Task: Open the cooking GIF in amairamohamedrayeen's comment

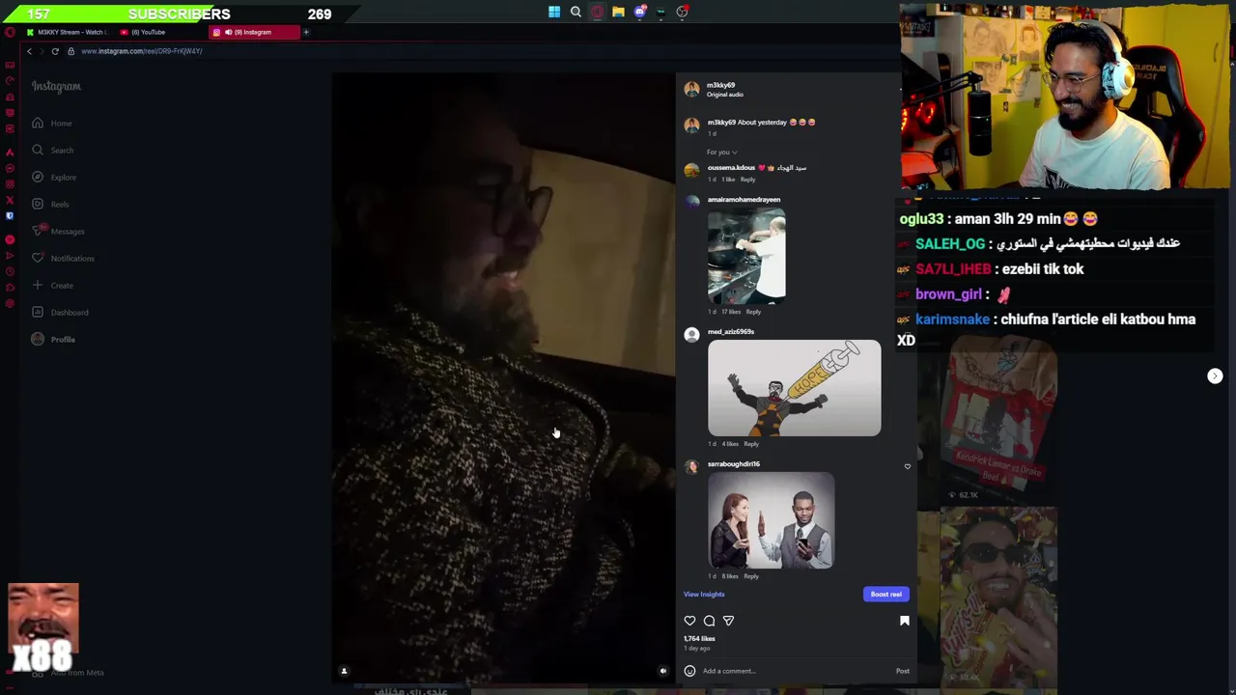Action: [x=746, y=255]
